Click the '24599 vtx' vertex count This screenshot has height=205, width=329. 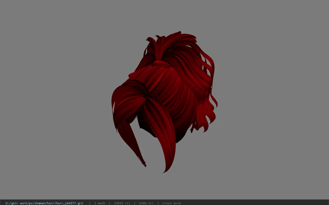coord(122,203)
